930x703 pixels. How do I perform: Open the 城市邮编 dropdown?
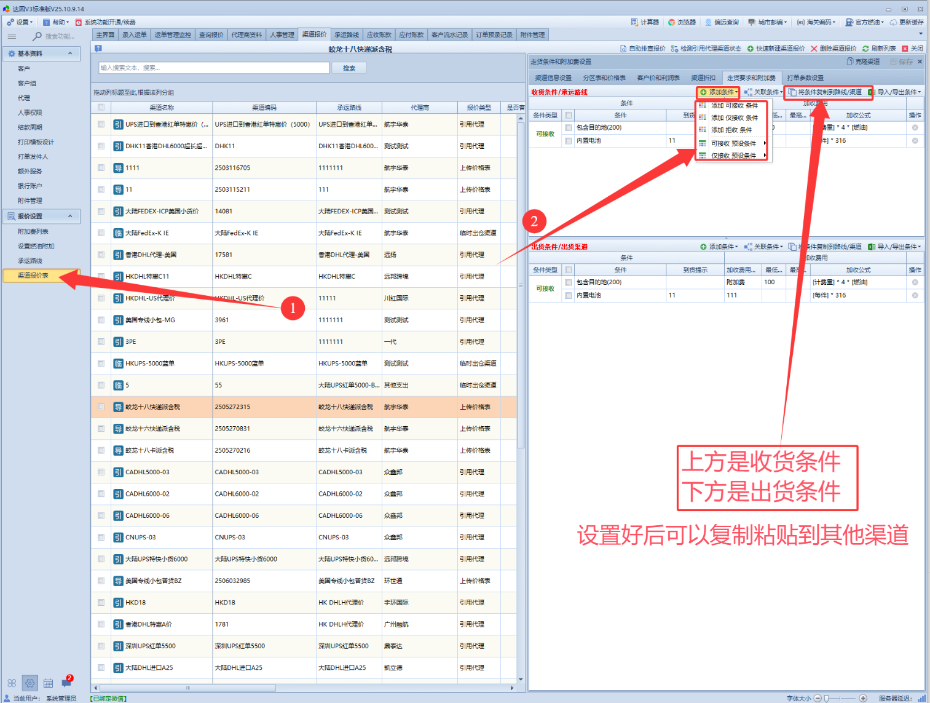[x=768, y=22]
